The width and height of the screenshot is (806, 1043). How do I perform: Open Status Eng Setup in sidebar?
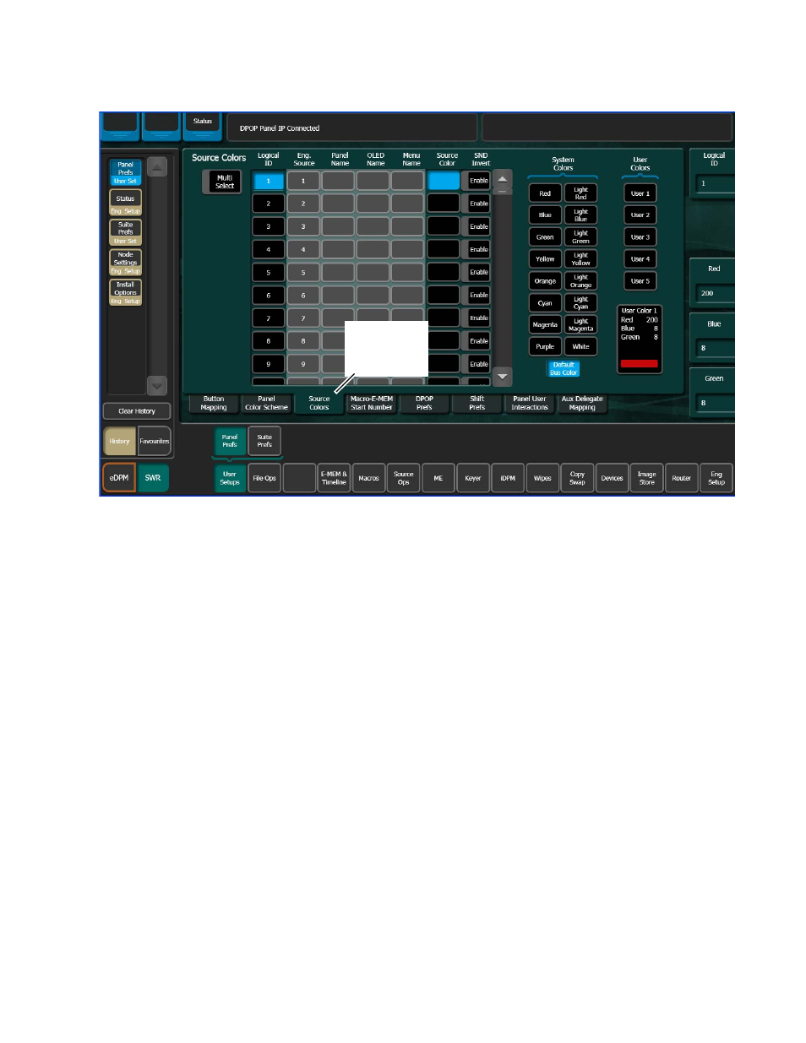pos(125,203)
